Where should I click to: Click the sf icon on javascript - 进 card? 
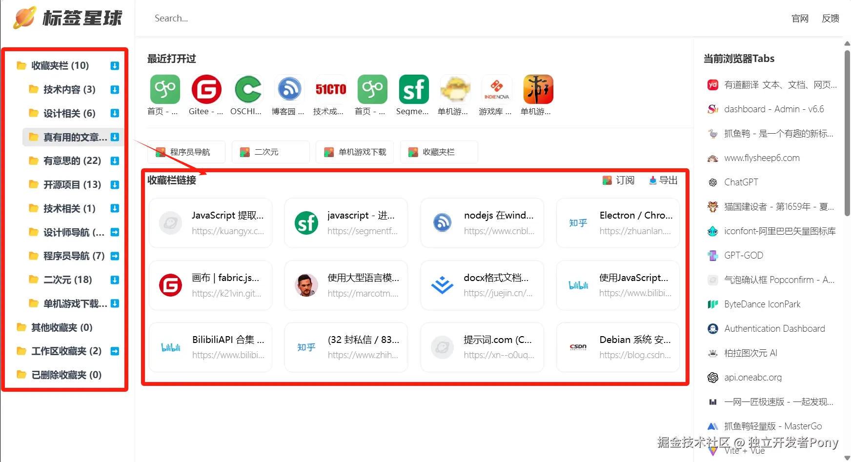click(x=306, y=223)
